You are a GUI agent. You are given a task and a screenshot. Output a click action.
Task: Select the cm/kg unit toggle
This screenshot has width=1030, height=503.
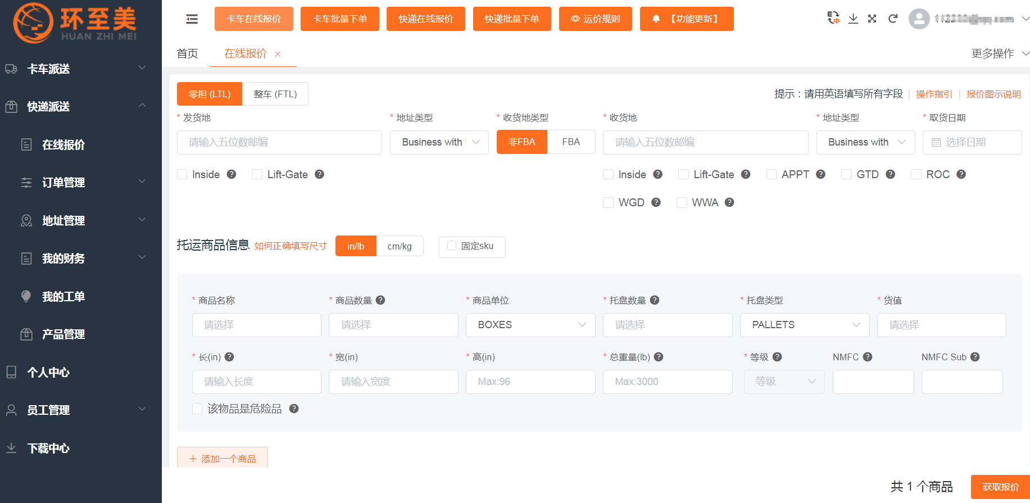(x=400, y=246)
